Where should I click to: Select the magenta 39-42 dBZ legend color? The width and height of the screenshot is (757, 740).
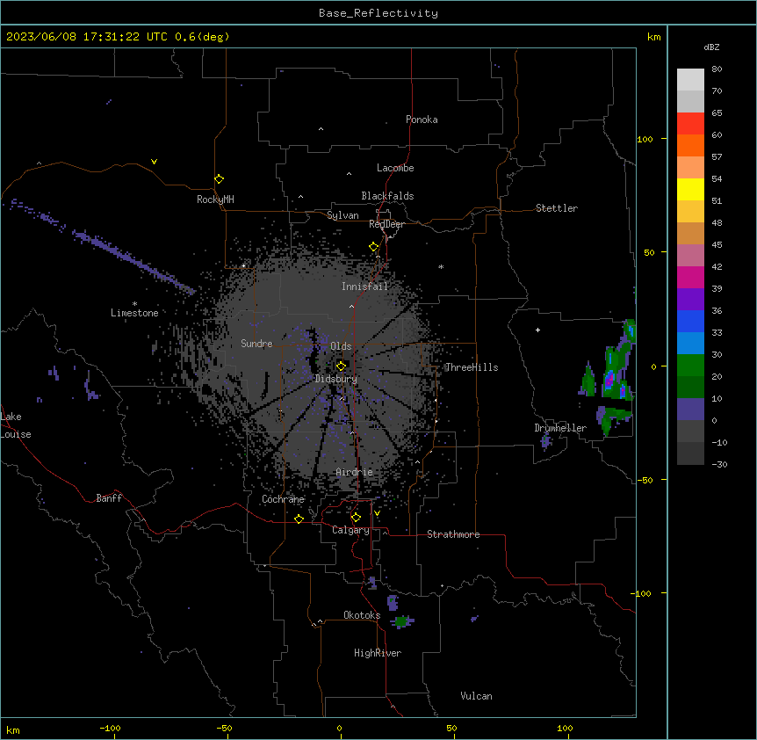coord(690,277)
